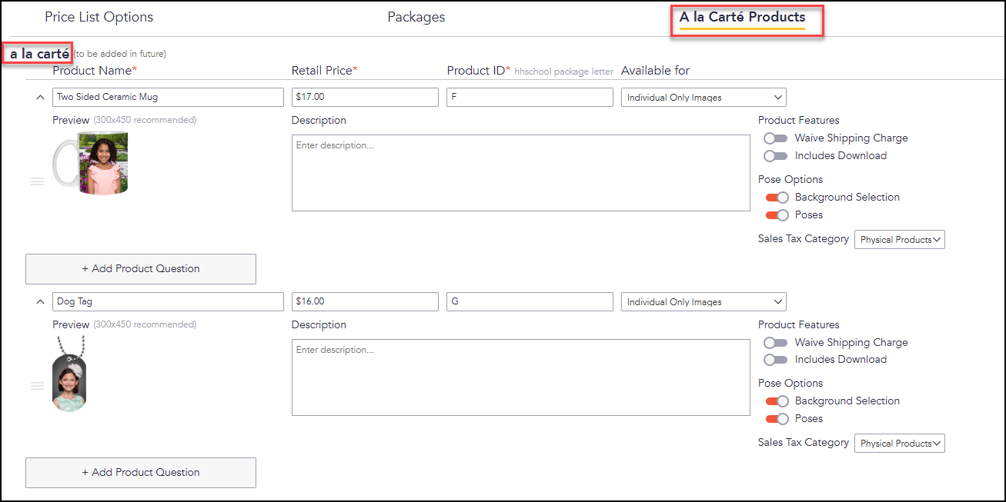Image resolution: width=1006 pixels, height=502 pixels.
Task: Click Add Product Question under the mug
Action: (x=141, y=269)
